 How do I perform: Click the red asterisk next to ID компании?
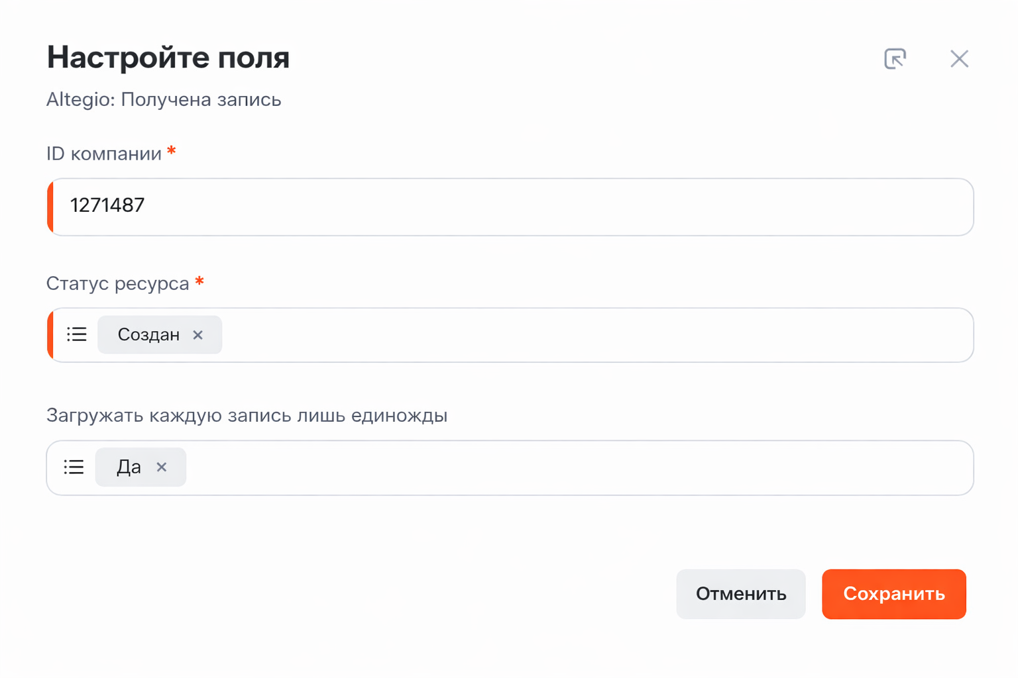172,152
